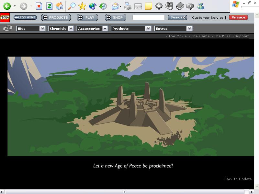The height and width of the screenshot is (194, 259).
Task: Click the horizontal scrollbar at page bottom
Action: [x=125, y=192]
